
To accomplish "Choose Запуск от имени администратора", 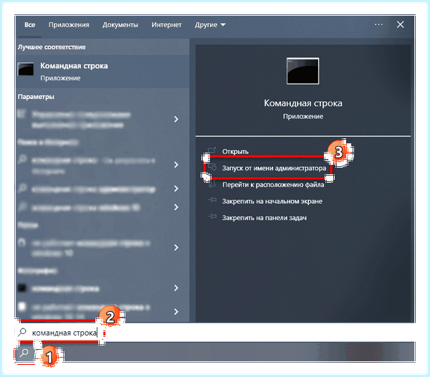I will click(x=274, y=168).
